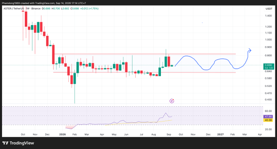
Task: Click the Sep label on time axis
Action: [x=169, y=134]
